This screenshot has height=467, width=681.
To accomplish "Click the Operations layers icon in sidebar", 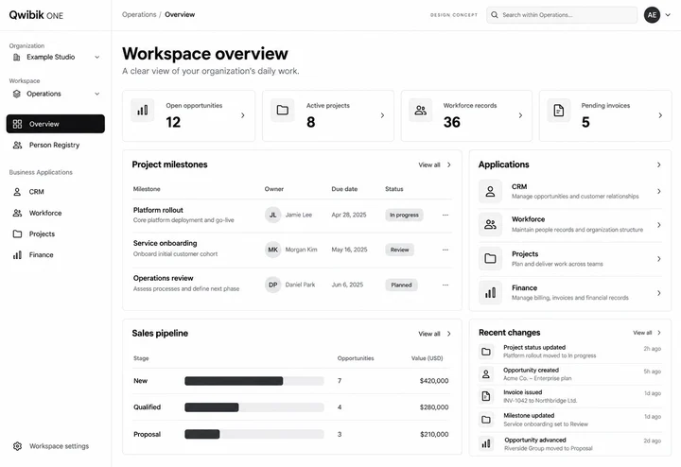I will (x=16, y=94).
